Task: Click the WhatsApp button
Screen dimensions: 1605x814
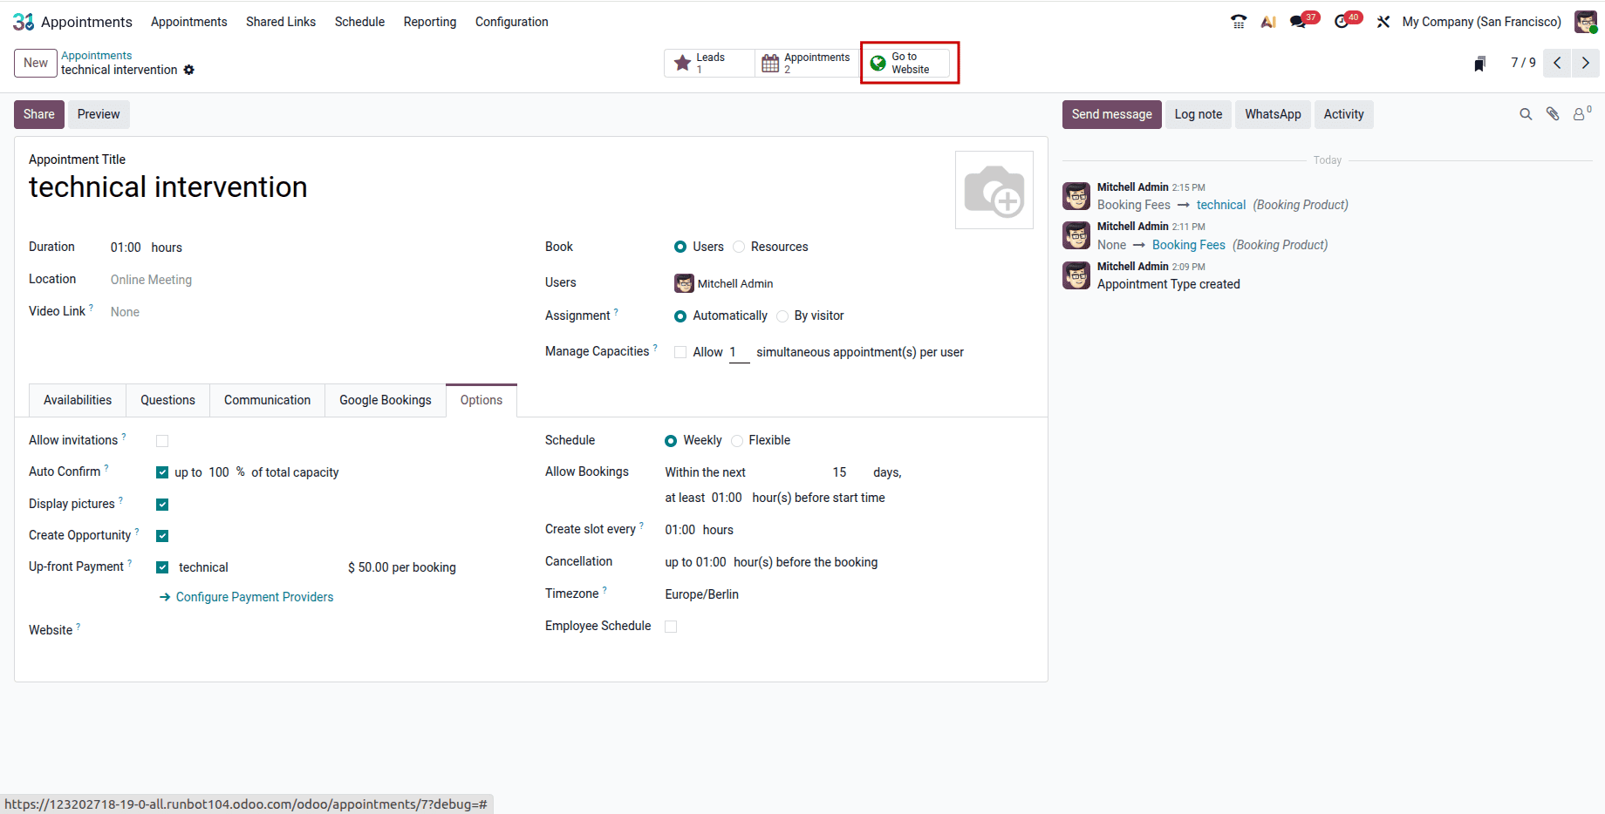Action: [x=1274, y=114]
